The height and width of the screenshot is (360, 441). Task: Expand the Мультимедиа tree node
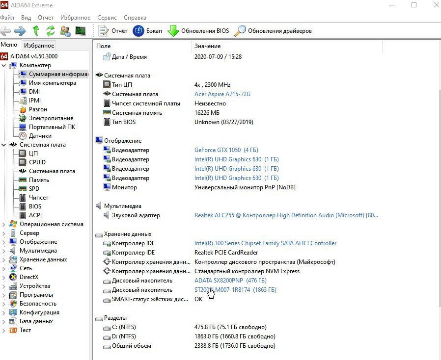[x=3, y=251]
